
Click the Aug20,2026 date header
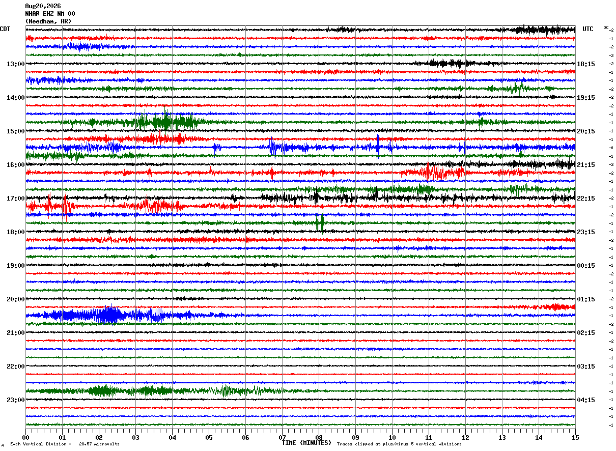pyautogui.click(x=43, y=6)
